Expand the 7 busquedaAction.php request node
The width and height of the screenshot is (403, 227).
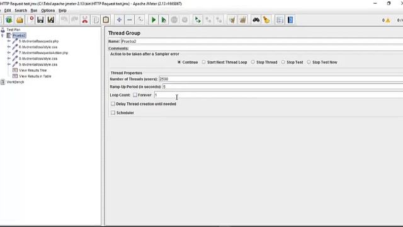pyautogui.click(x=9, y=53)
